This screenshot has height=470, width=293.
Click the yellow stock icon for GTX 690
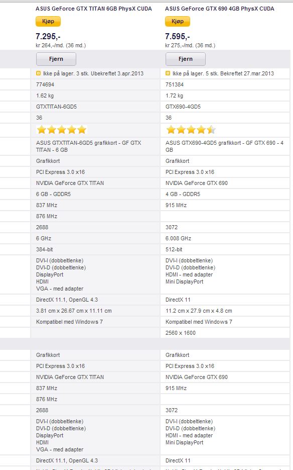pyautogui.click(x=168, y=73)
